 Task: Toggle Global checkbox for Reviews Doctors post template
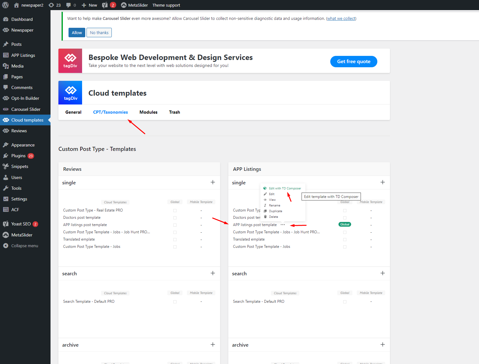click(x=175, y=218)
